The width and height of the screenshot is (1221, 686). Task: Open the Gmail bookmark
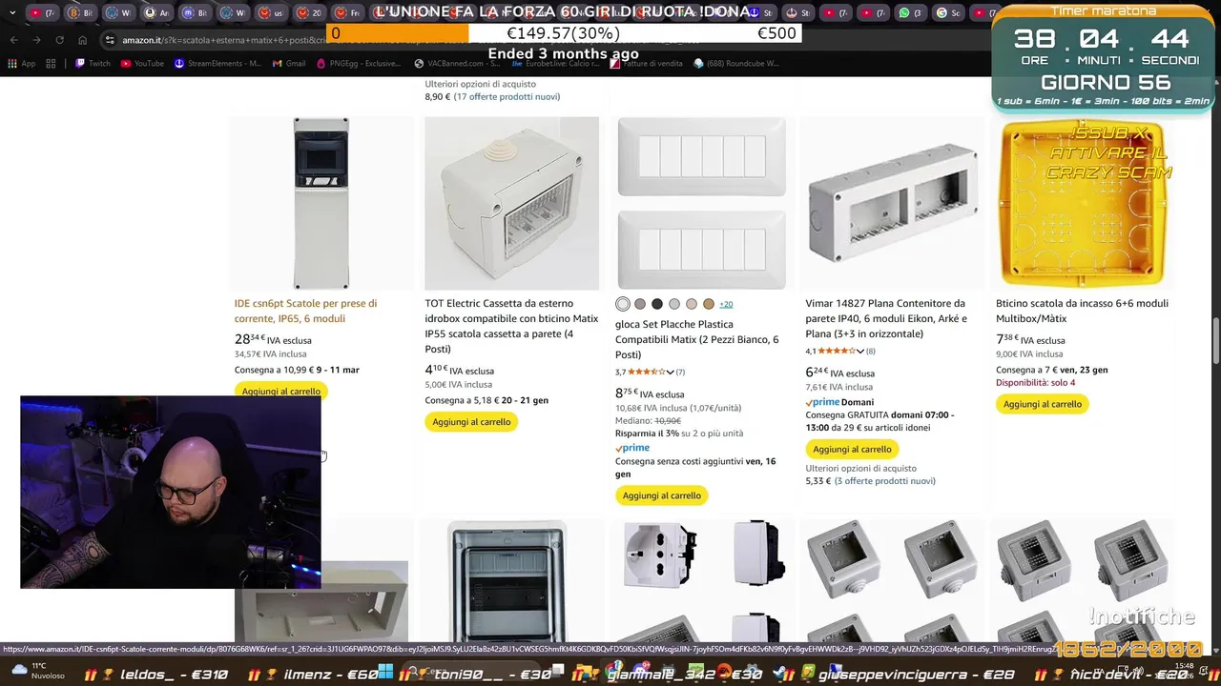coord(289,63)
